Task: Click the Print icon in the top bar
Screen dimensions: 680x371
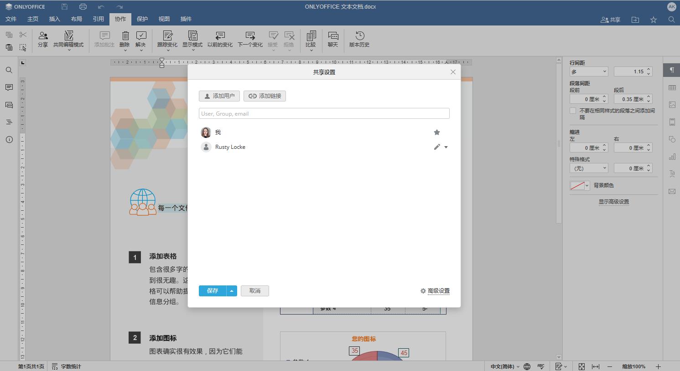Action: click(x=82, y=6)
